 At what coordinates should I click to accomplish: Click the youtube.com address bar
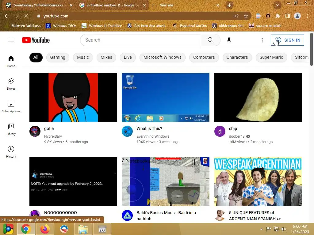[132, 16]
